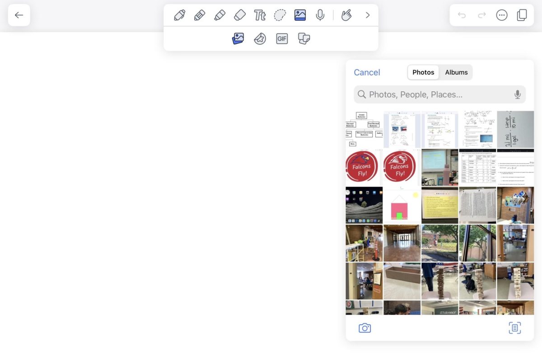Toggle the Image insert tool
Viewport: 542px width, 355px height.
(300, 15)
